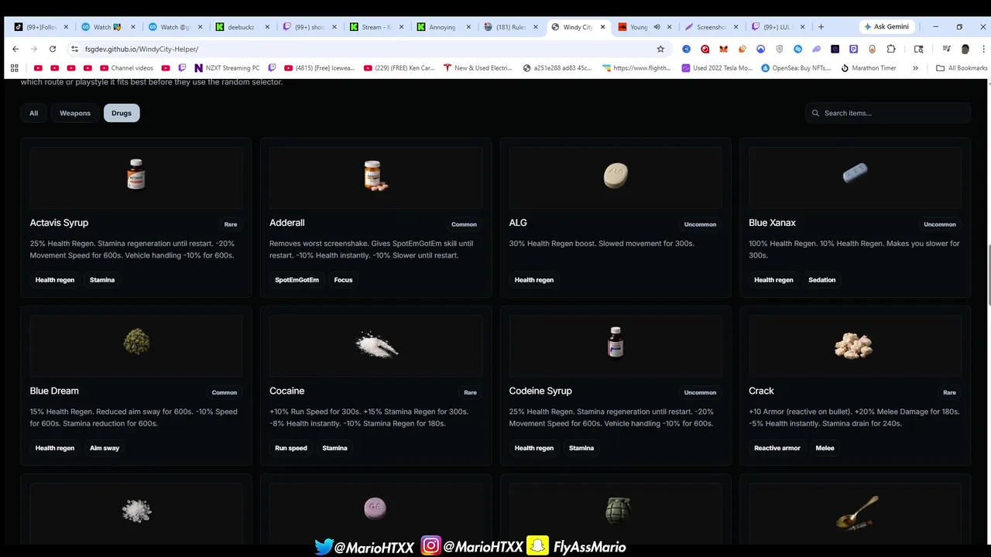Click the Uncommon badge on ALG

coord(700,224)
